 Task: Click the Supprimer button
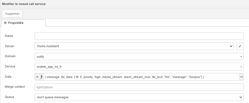coord(12,14)
